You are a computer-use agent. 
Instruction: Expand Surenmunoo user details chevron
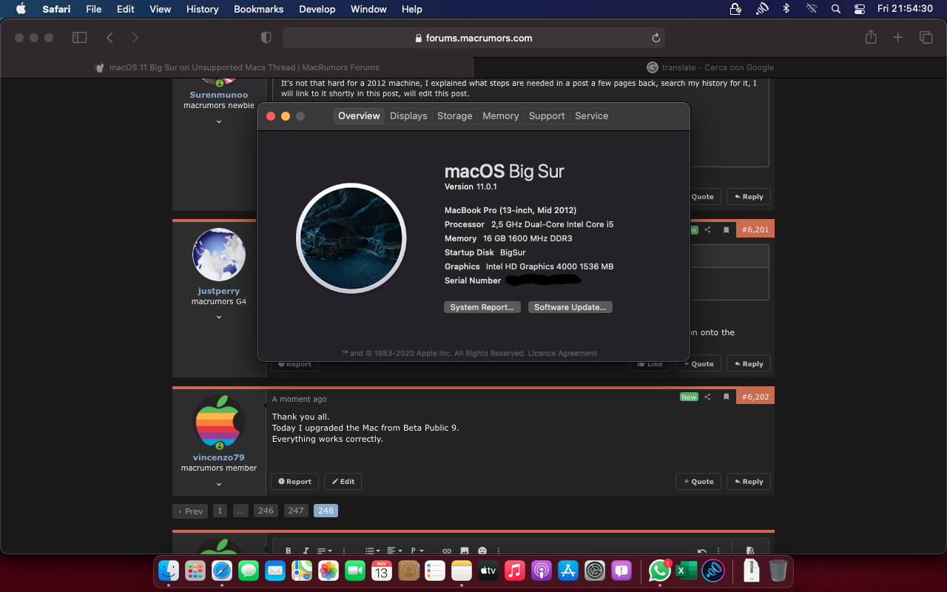click(219, 121)
